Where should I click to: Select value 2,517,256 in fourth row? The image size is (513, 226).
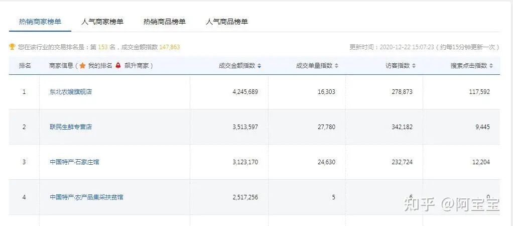point(245,197)
